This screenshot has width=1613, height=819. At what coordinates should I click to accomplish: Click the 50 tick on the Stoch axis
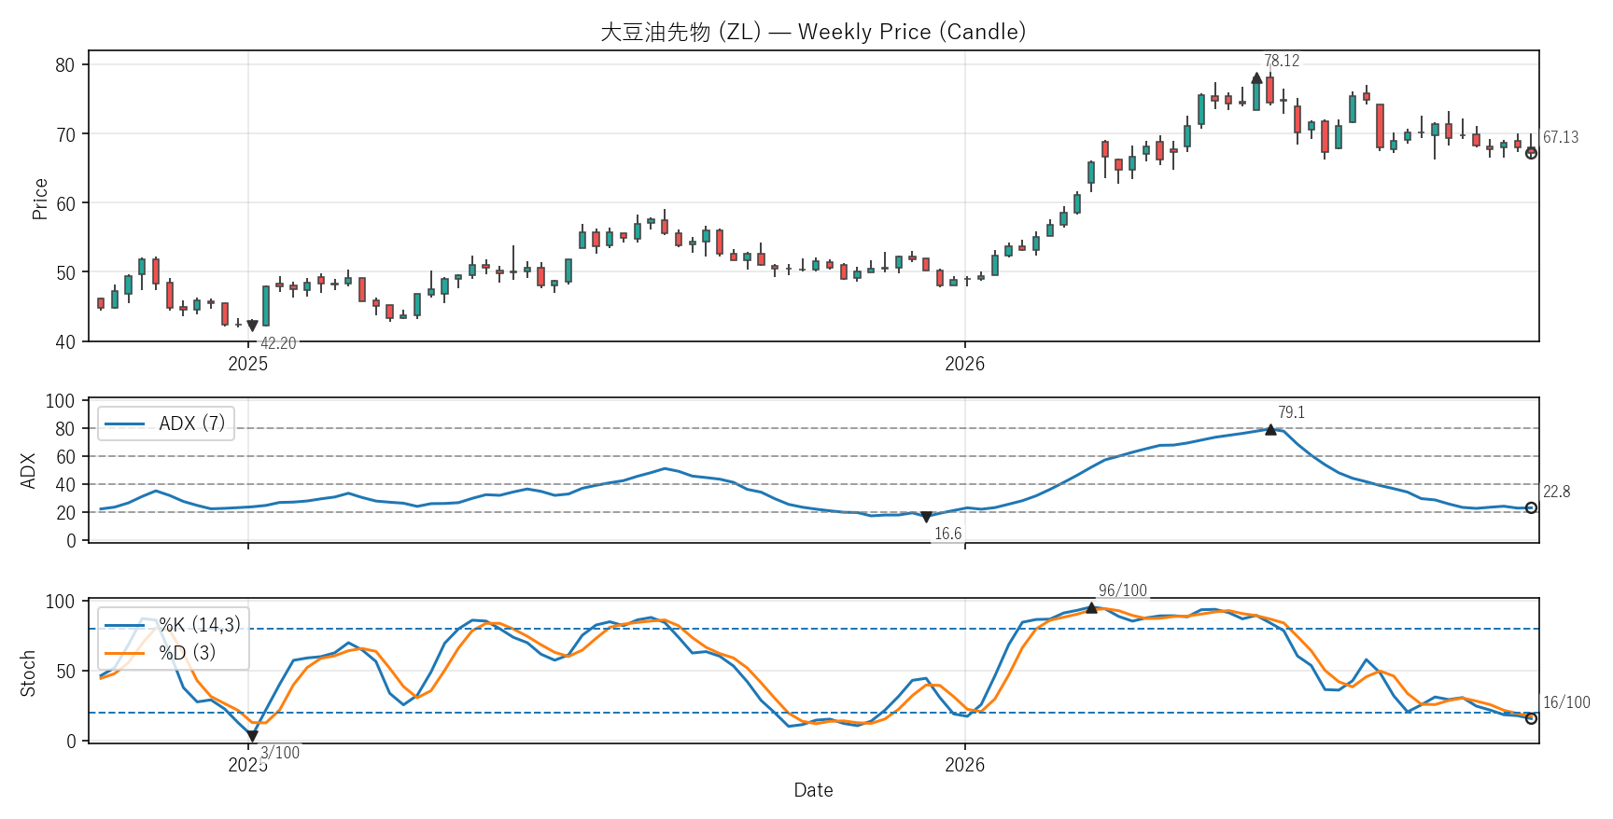tap(65, 672)
